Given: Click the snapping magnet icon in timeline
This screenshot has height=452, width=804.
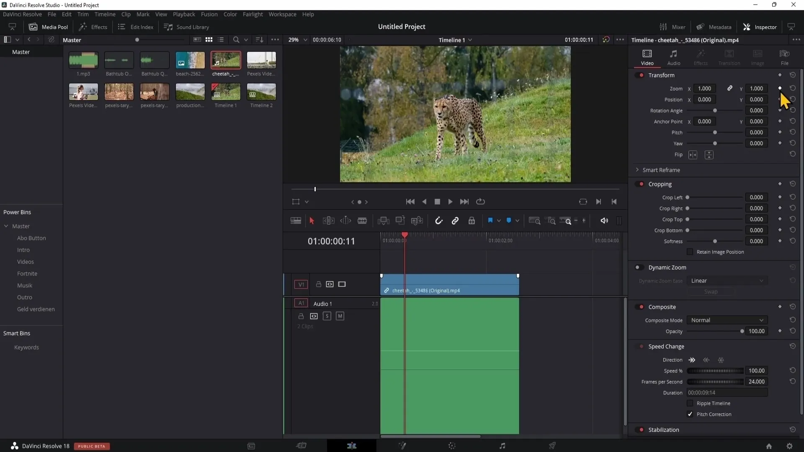Looking at the screenshot, I should (438, 220).
